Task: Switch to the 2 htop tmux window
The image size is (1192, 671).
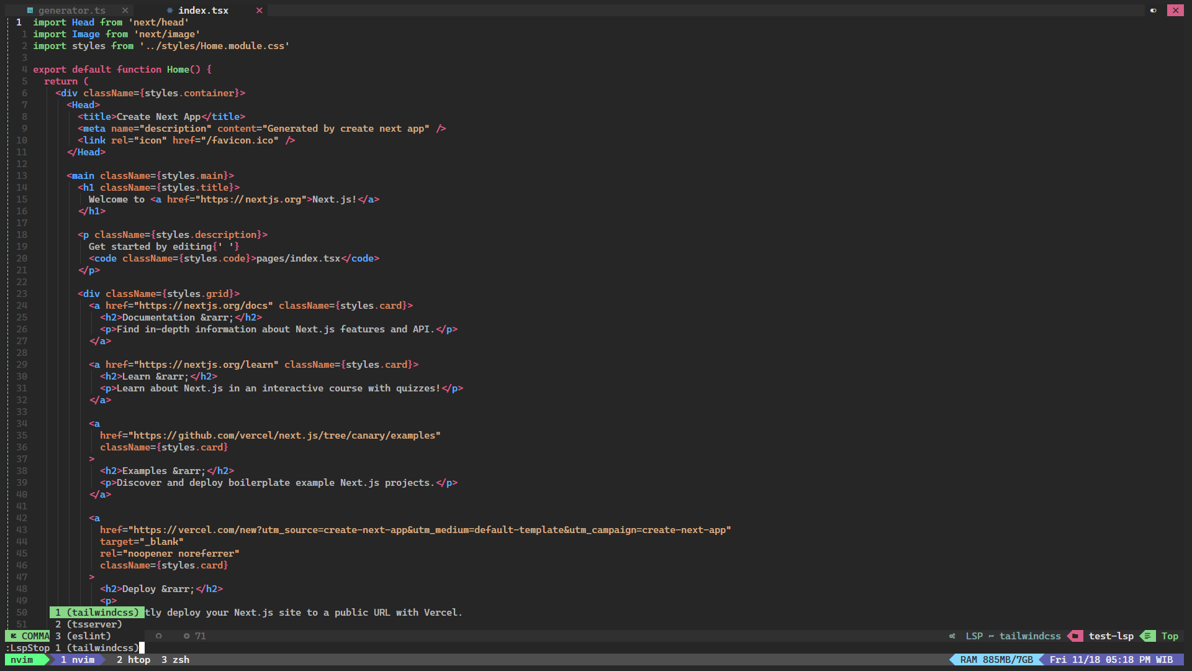Action: coord(132,660)
